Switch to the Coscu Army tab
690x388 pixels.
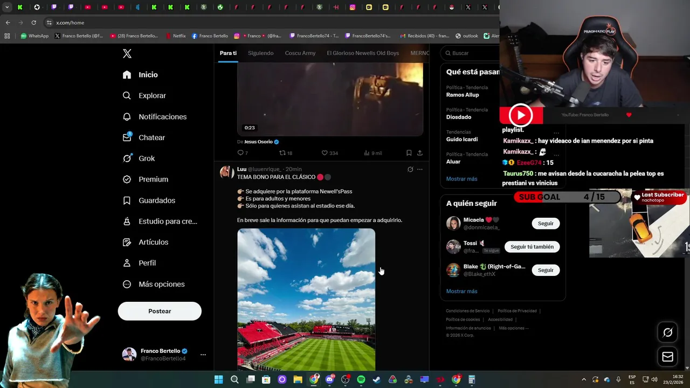[300, 53]
